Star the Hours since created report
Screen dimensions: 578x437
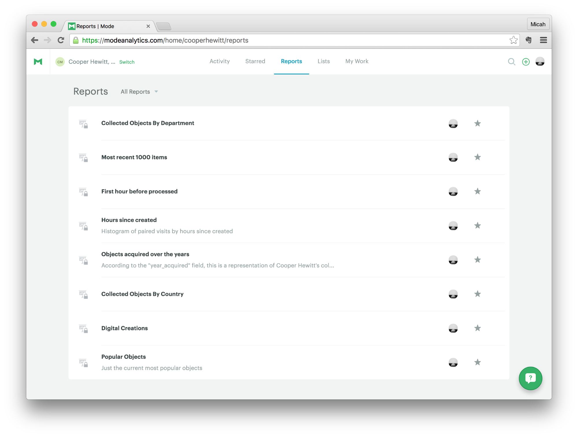[x=477, y=225]
